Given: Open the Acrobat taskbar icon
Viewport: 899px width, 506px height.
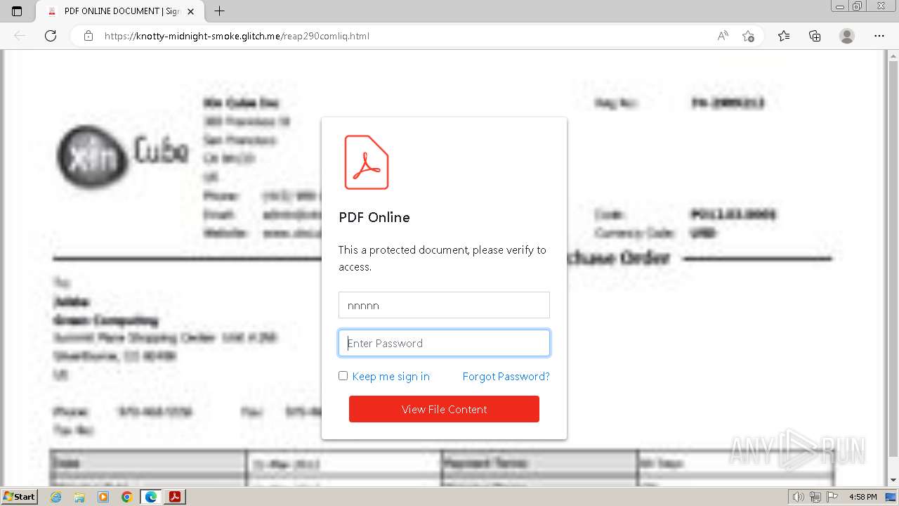Looking at the screenshot, I should [x=175, y=497].
